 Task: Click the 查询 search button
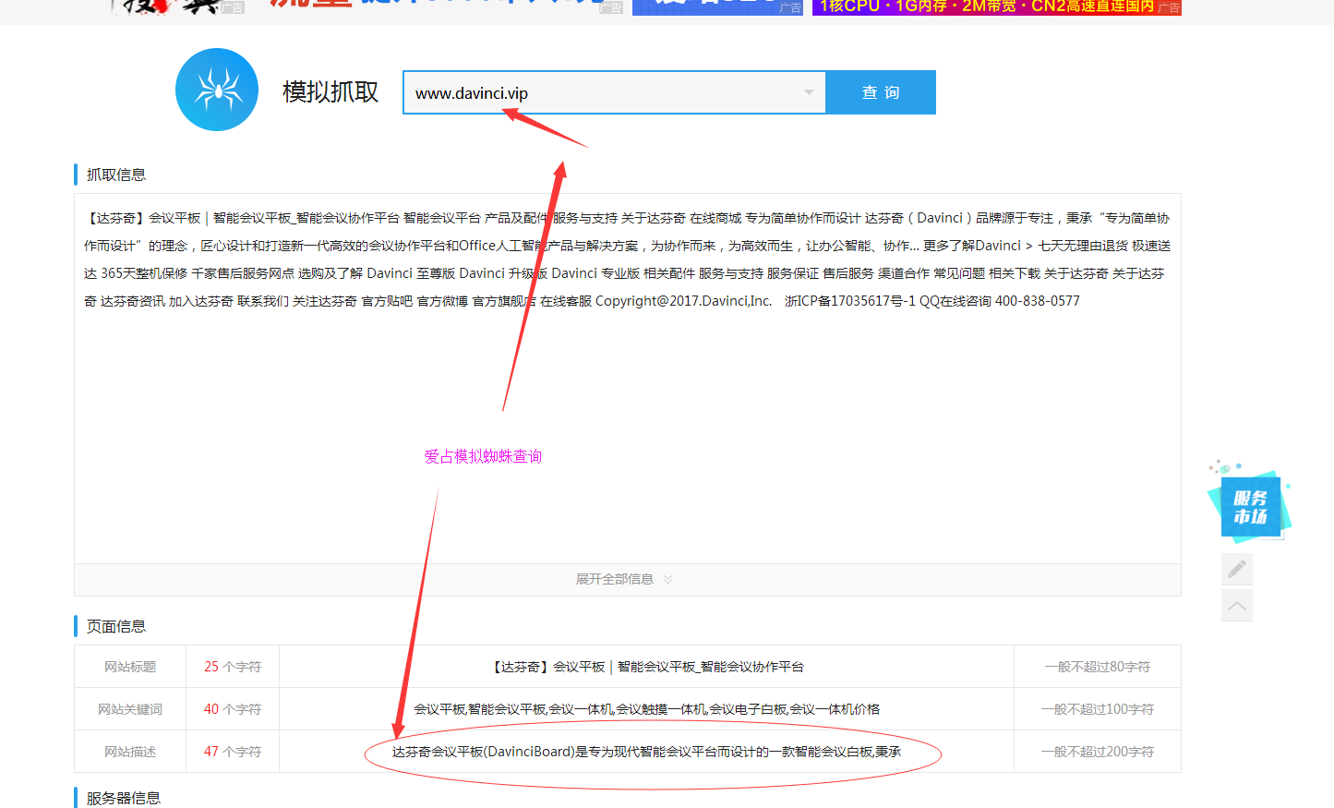pyautogui.click(x=881, y=92)
